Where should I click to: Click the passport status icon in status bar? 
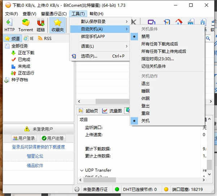(77, 189)
